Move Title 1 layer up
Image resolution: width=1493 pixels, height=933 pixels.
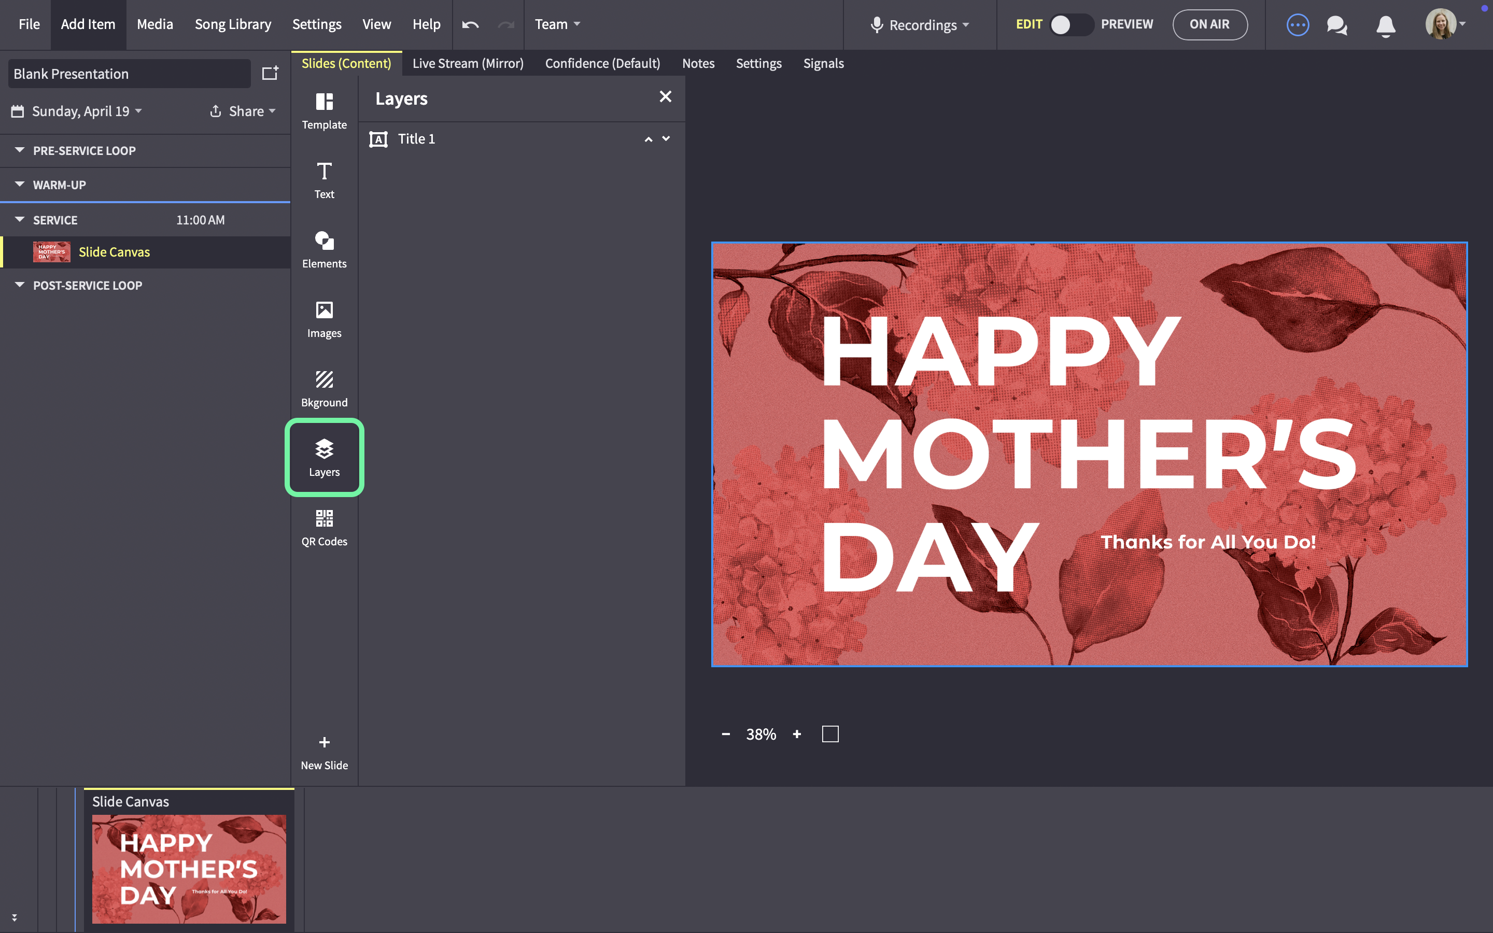(649, 139)
